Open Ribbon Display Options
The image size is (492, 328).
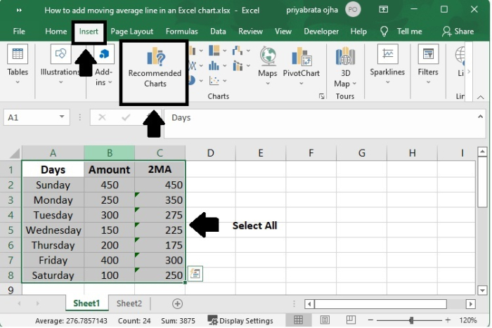(384, 9)
